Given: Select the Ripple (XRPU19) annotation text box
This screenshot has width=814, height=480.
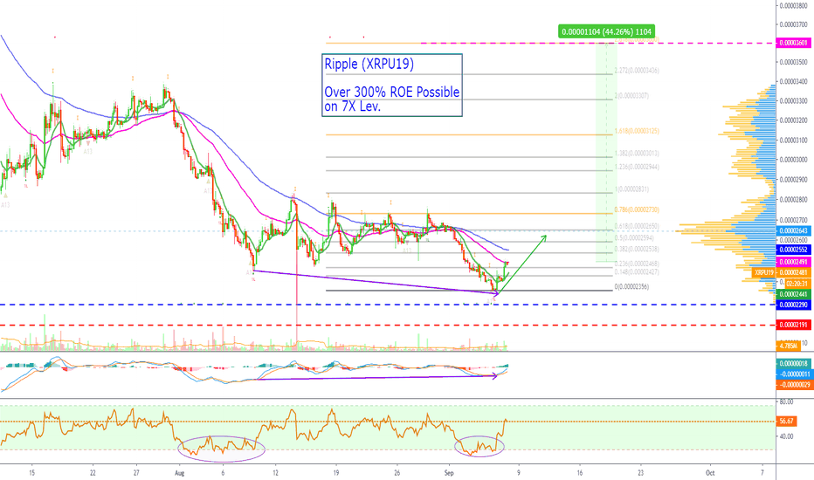Looking at the screenshot, I should coord(392,86).
